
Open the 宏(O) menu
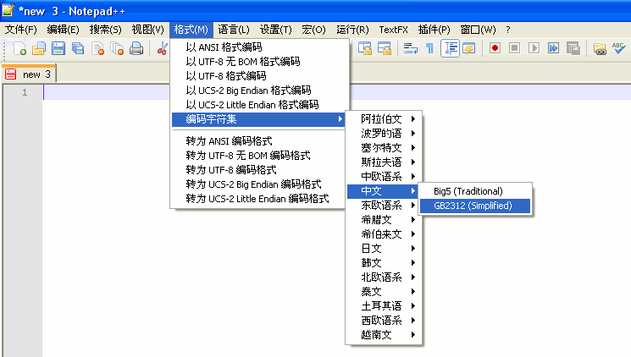coord(313,30)
